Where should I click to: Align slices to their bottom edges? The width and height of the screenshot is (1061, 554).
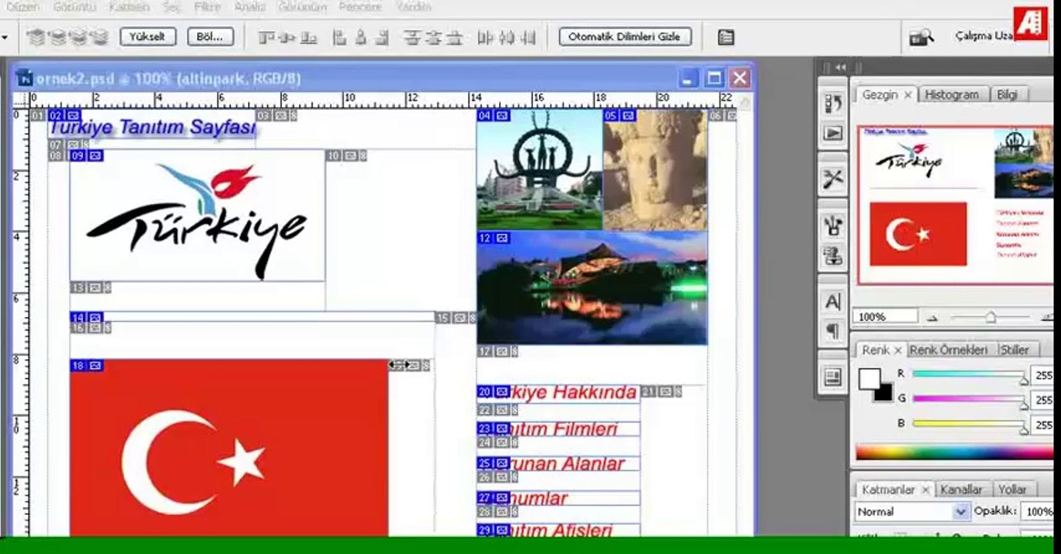coord(309,37)
